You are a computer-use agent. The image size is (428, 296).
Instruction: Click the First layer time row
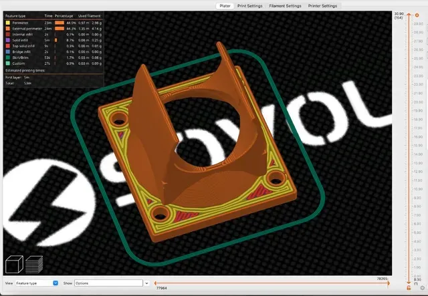point(17,78)
